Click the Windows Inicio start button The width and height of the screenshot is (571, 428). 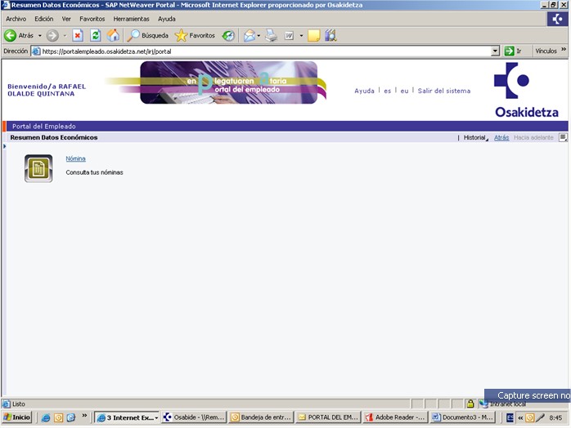pos(17,417)
